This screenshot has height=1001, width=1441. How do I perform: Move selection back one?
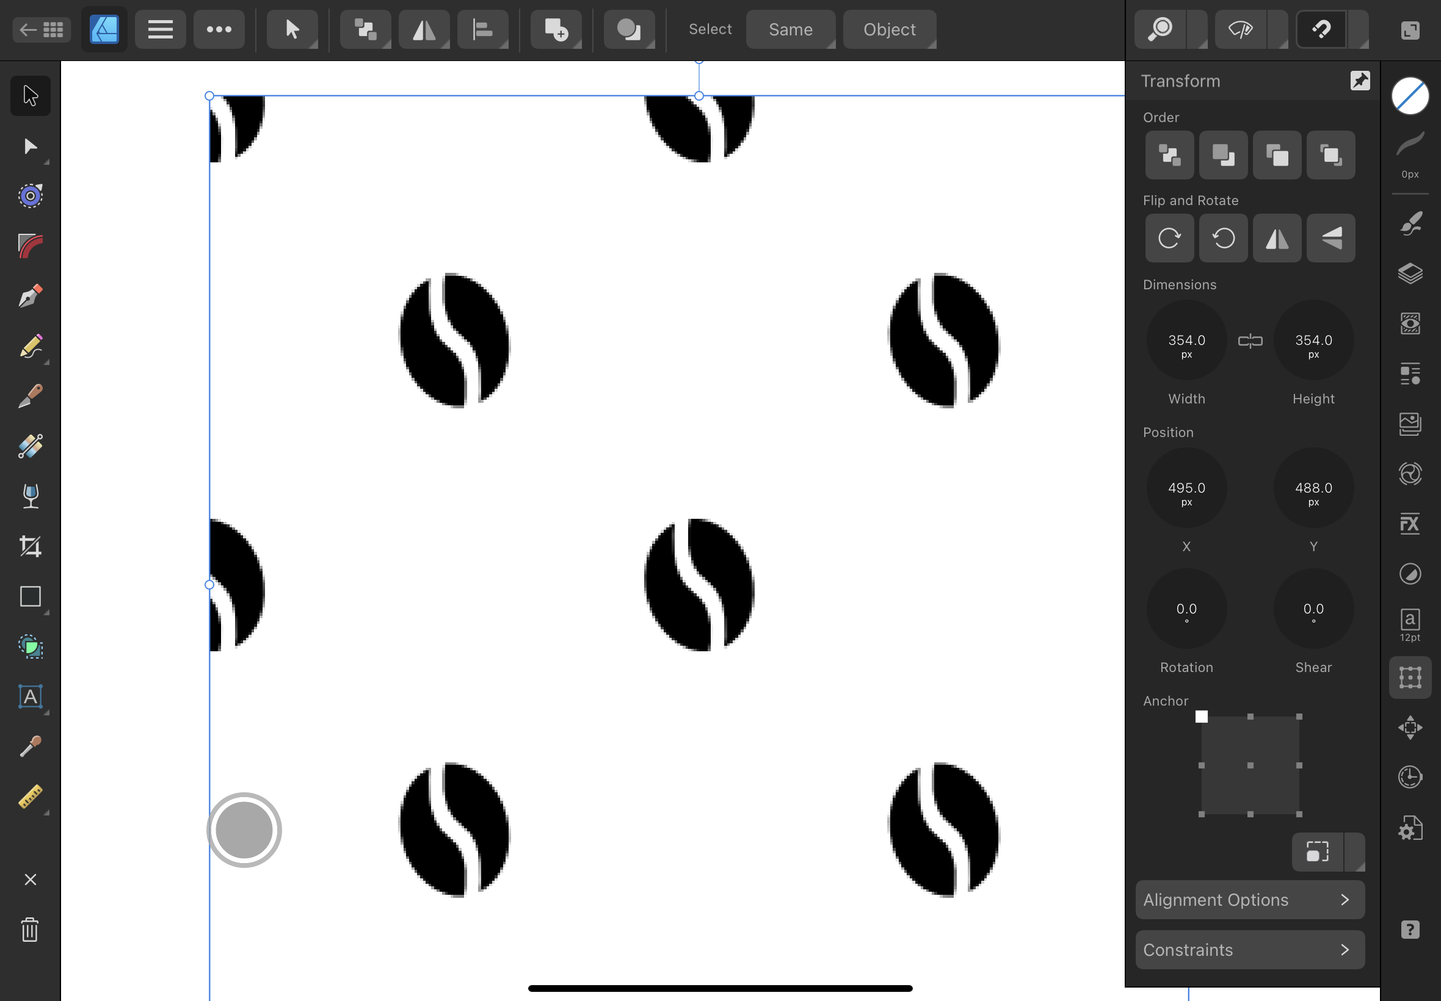(x=1223, y=155)
